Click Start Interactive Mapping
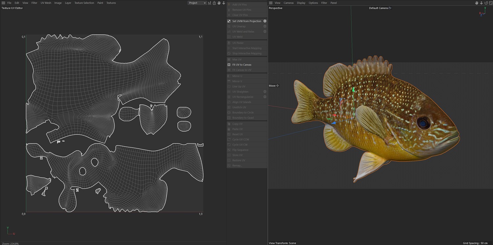Viewport: 493px width, 245px height. [x=246, y=48]
